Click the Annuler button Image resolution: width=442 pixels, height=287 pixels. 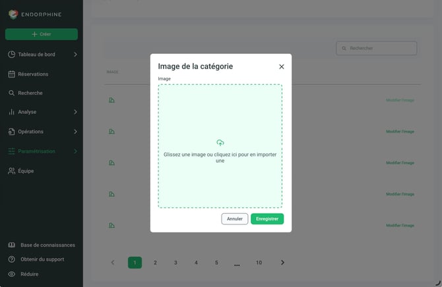point(235,219)
